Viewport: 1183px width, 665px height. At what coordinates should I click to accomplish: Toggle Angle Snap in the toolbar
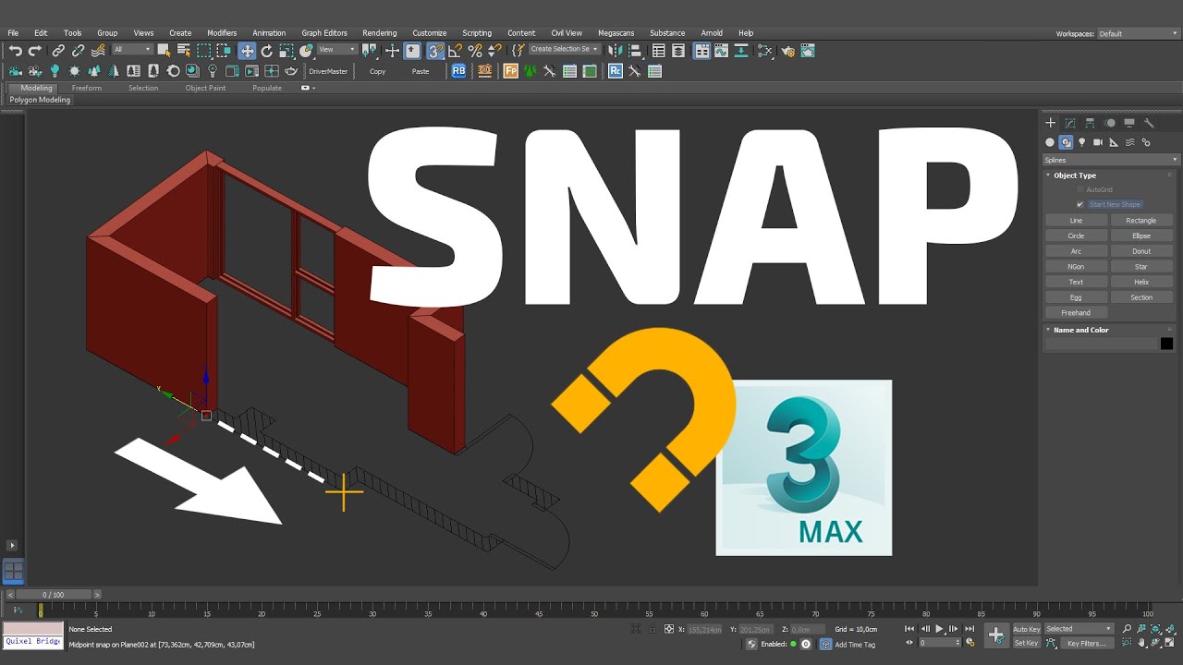(455, 51)
